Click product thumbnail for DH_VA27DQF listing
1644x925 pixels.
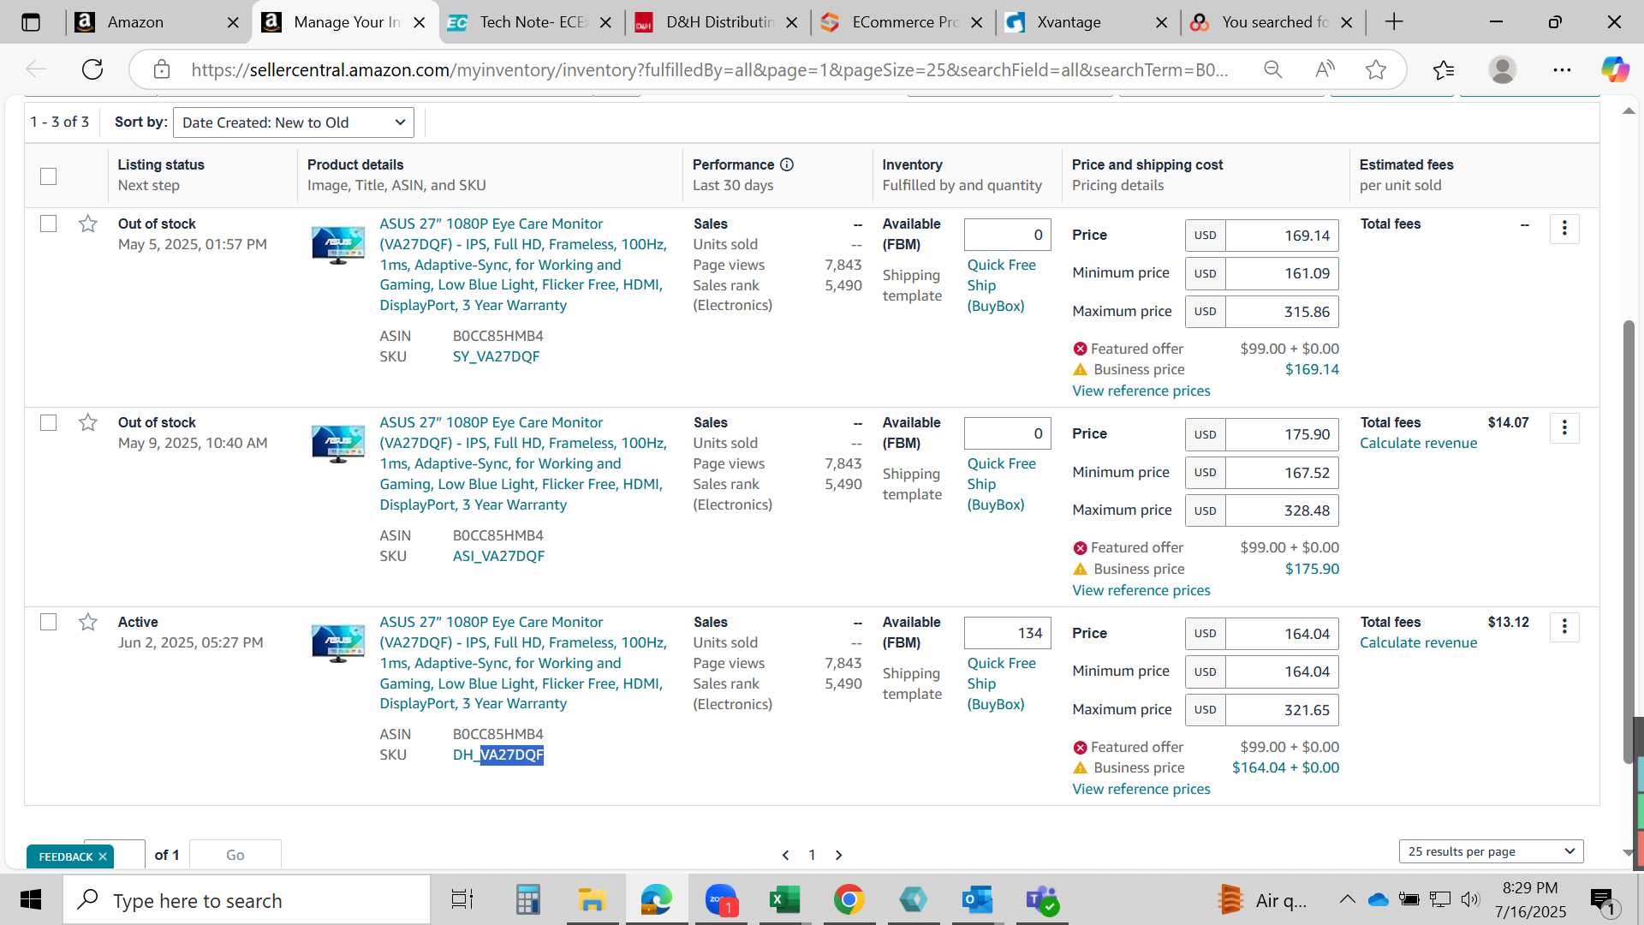pos(338,643)
